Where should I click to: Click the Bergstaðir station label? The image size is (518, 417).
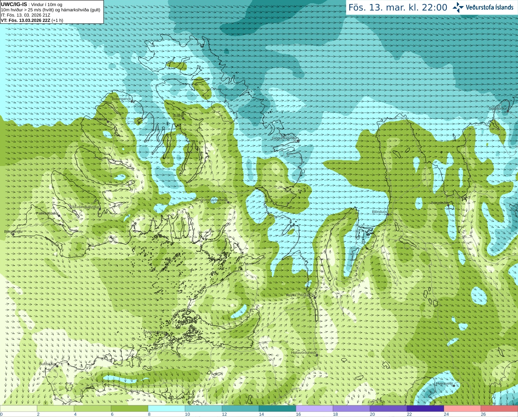pos(439,203)
